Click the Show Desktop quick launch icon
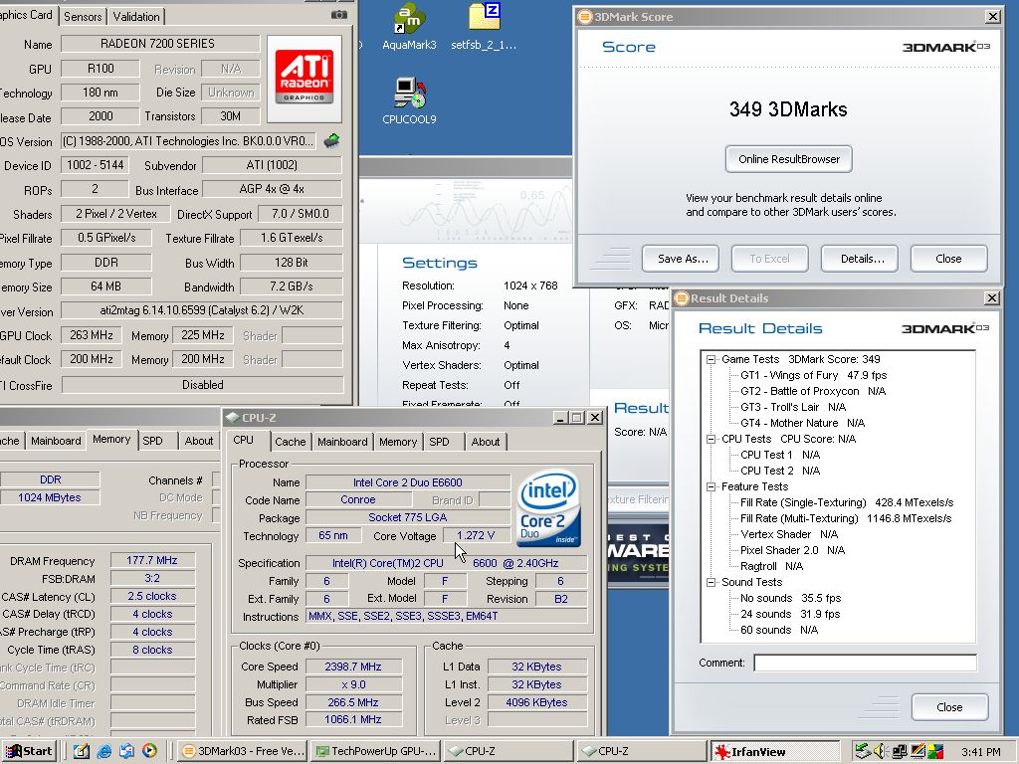This screenshot has height=764, width=1019. (x=82, y=751)
